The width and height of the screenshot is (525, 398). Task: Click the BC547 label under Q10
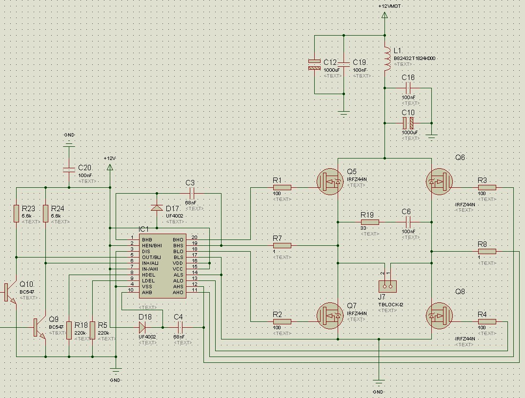click(x=27, y=292)
